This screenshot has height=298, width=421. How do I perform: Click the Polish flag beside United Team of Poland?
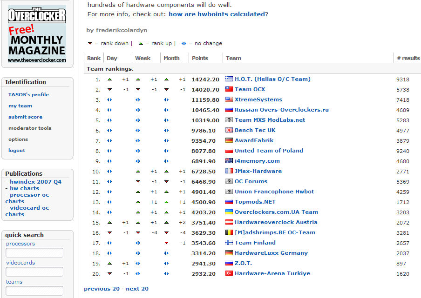(x=229, y=151)
